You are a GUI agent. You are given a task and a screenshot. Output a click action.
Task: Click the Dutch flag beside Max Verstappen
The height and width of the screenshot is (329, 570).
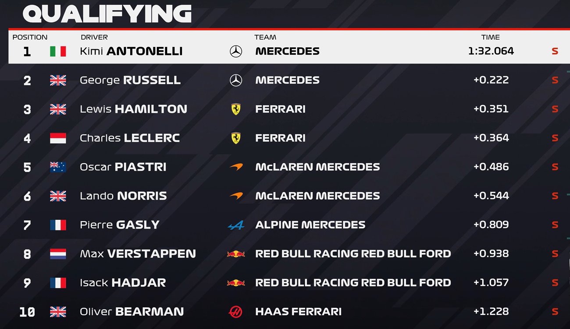pos(58,254)
